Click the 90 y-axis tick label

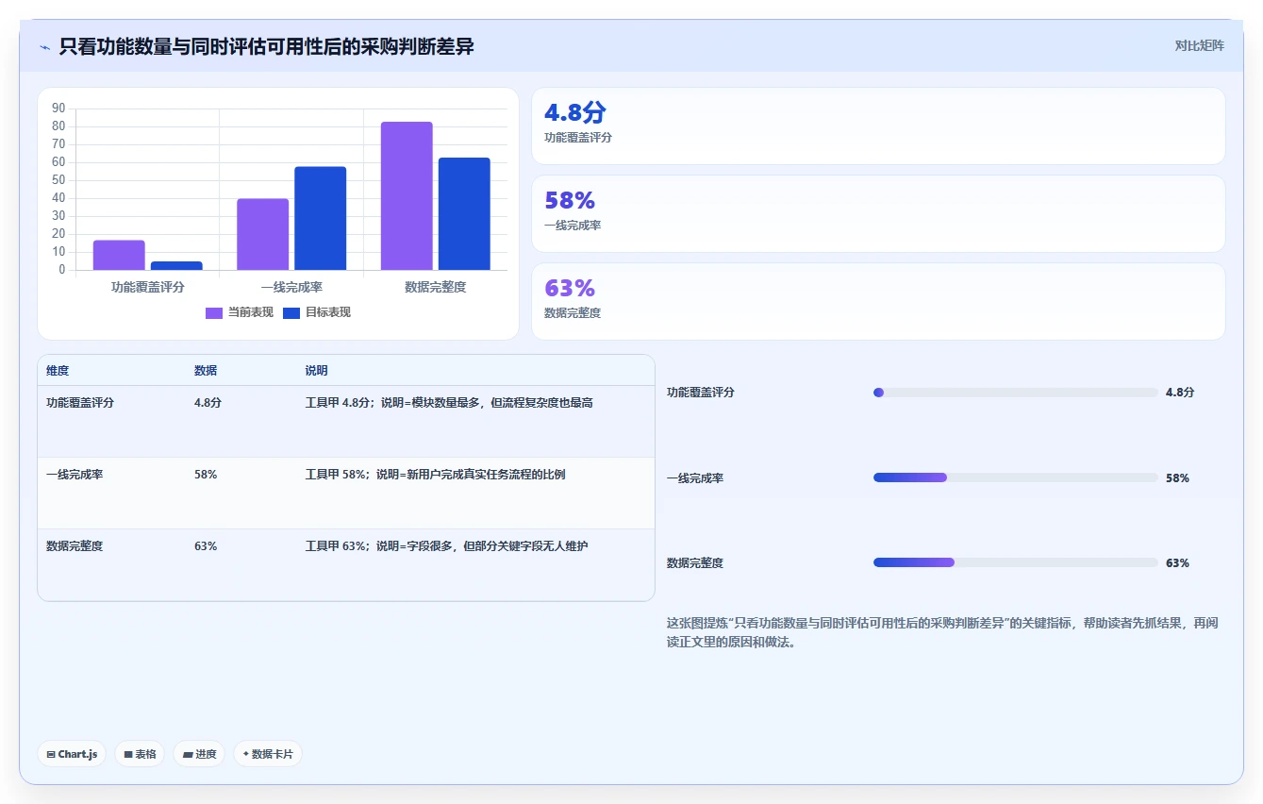tap(59, 109)
